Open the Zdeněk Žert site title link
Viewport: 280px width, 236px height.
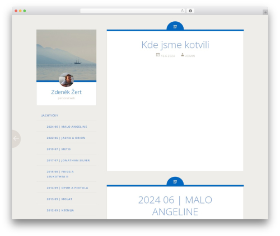coord(66,92)
